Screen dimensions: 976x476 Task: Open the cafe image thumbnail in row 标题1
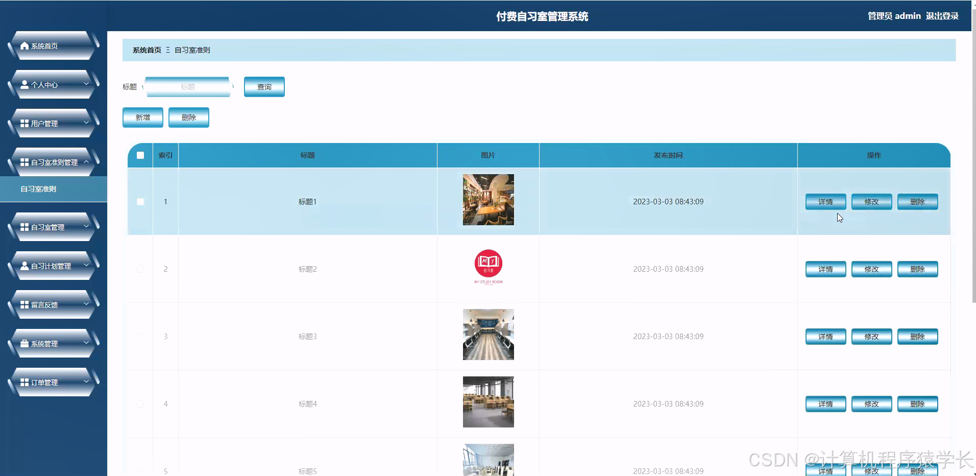point(489,200)
